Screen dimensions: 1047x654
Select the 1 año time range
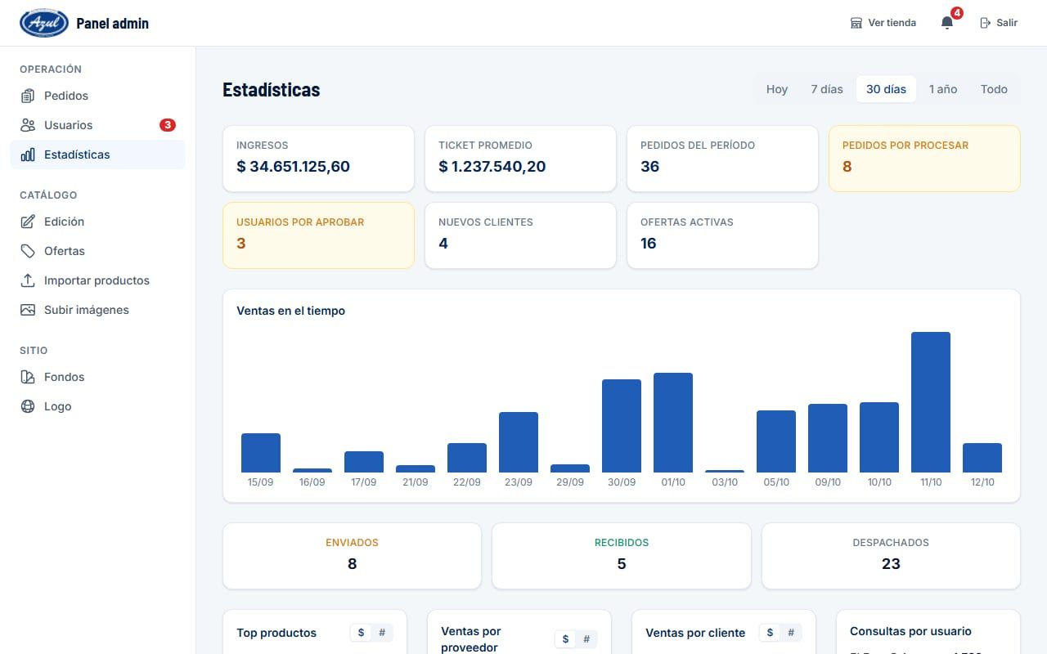[x=943, y=89]
